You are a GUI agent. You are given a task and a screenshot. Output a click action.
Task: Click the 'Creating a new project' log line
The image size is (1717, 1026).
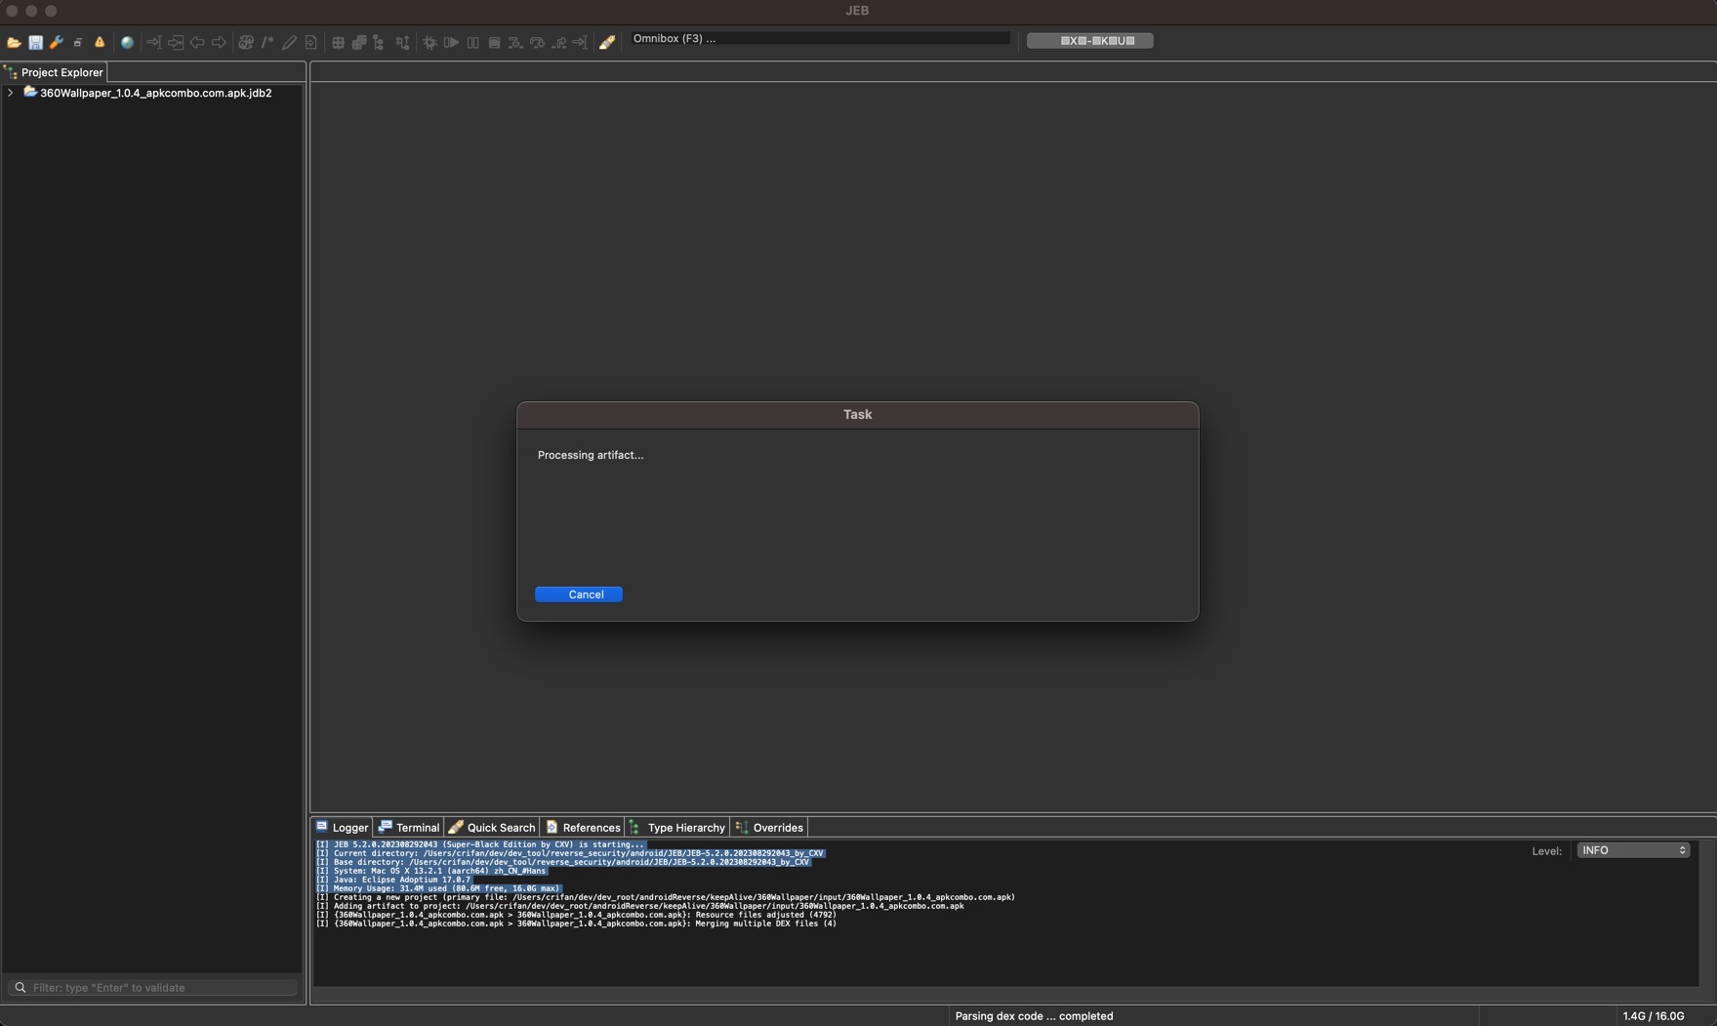665,897
